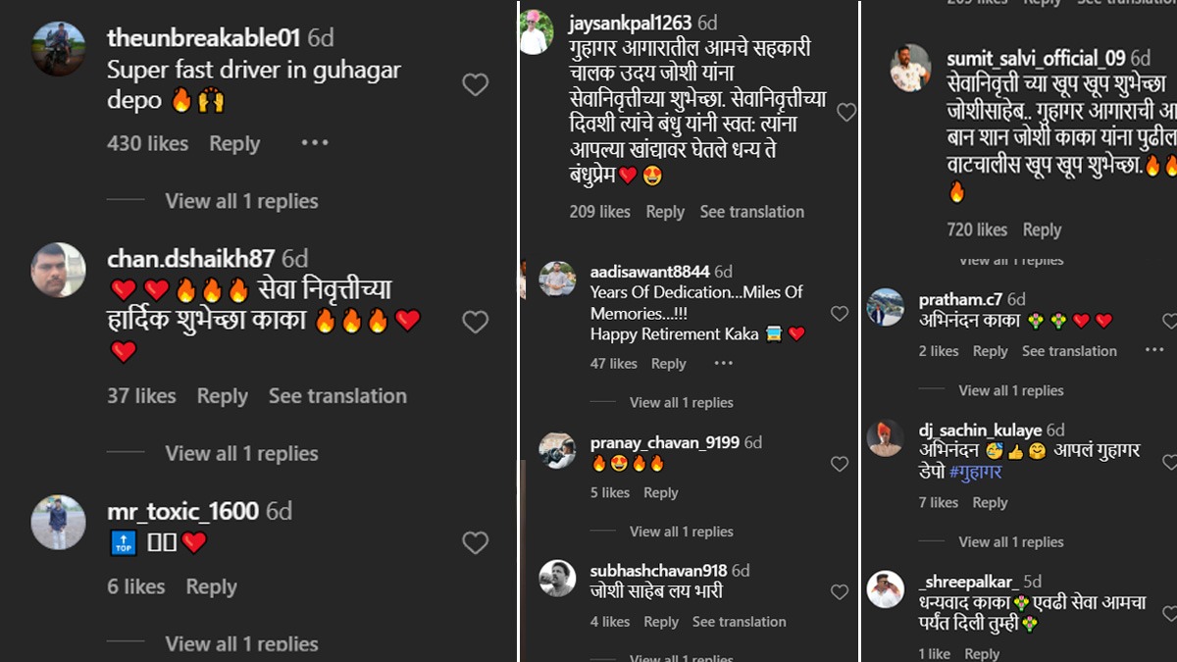1177x662 pixels.
Task: Open three-dot menu on aadisawant8844's comment
Action: click(724, 363)
